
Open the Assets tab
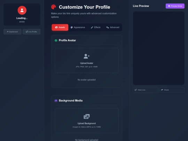[60, 28]
